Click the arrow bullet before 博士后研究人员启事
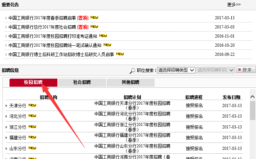 click(6, 54)
